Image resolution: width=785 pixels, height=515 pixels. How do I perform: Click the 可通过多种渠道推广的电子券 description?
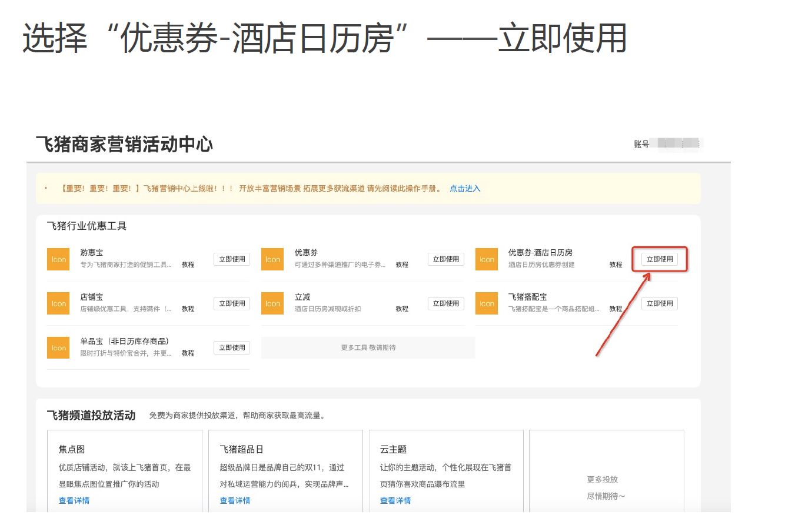point(340,265)
